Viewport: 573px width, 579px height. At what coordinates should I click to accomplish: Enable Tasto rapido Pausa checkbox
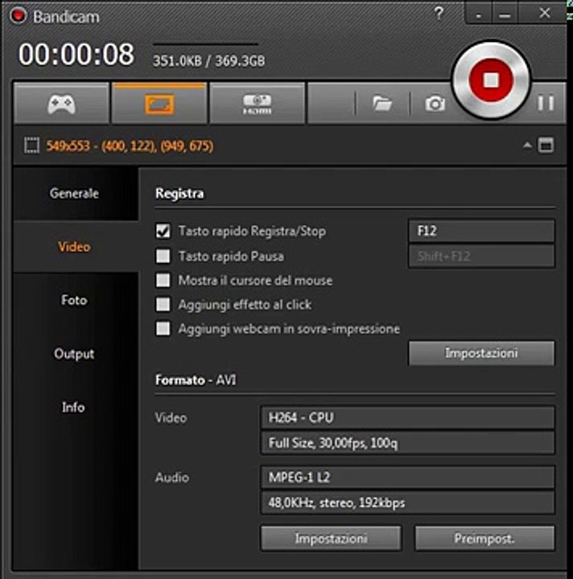[x=163, y=256]
